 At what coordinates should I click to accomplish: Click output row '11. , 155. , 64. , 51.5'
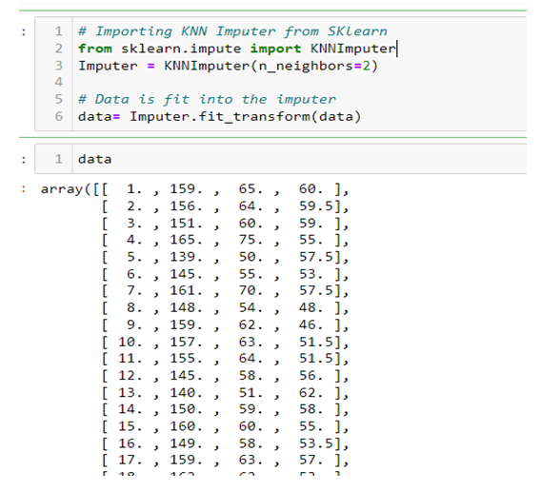[x=225, y=359]
